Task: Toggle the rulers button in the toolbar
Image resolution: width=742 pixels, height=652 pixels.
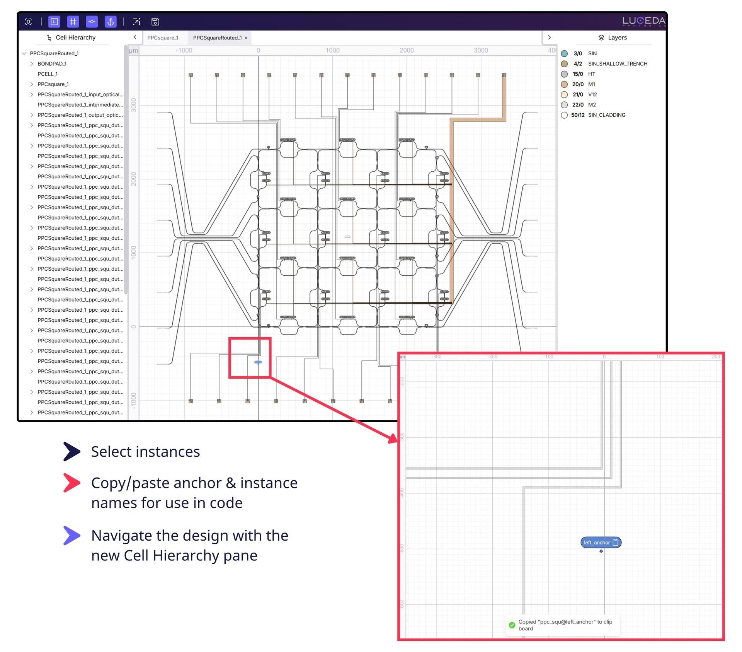Action: tap(54, 22)
